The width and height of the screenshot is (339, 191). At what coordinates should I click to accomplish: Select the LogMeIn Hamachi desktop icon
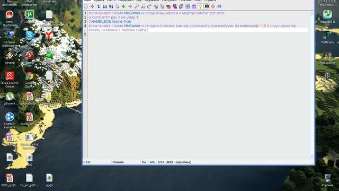[x=10, y=120]
